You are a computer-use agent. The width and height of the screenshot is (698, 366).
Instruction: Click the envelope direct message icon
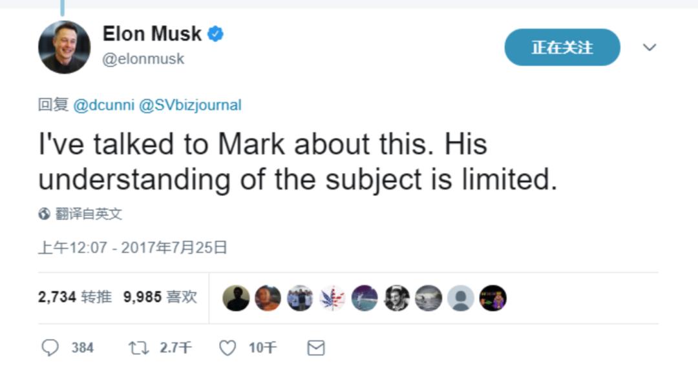316,348
